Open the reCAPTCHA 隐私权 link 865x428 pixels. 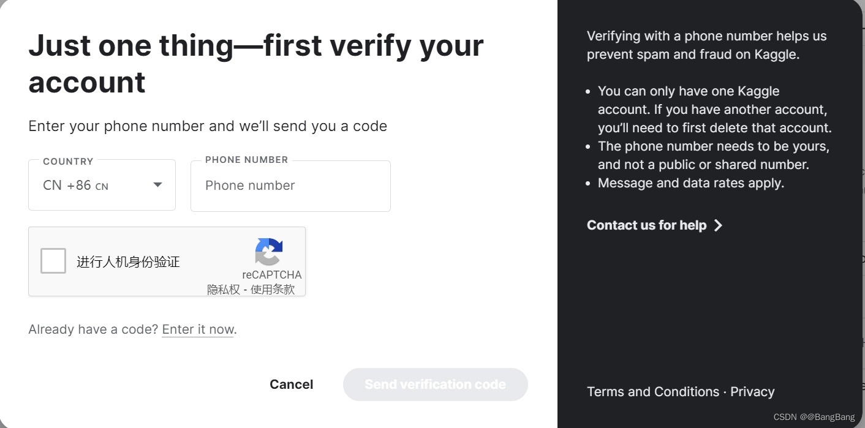coord(223,290)
